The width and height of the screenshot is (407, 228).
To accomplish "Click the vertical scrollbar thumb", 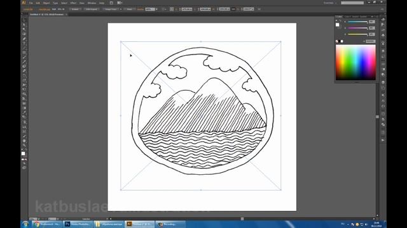I will 377,117.
